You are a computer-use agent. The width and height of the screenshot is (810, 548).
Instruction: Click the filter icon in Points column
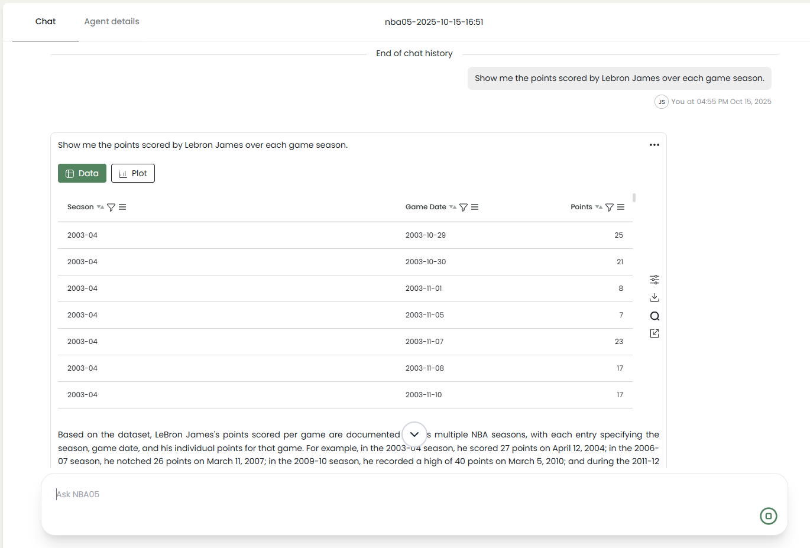[610, 207]
